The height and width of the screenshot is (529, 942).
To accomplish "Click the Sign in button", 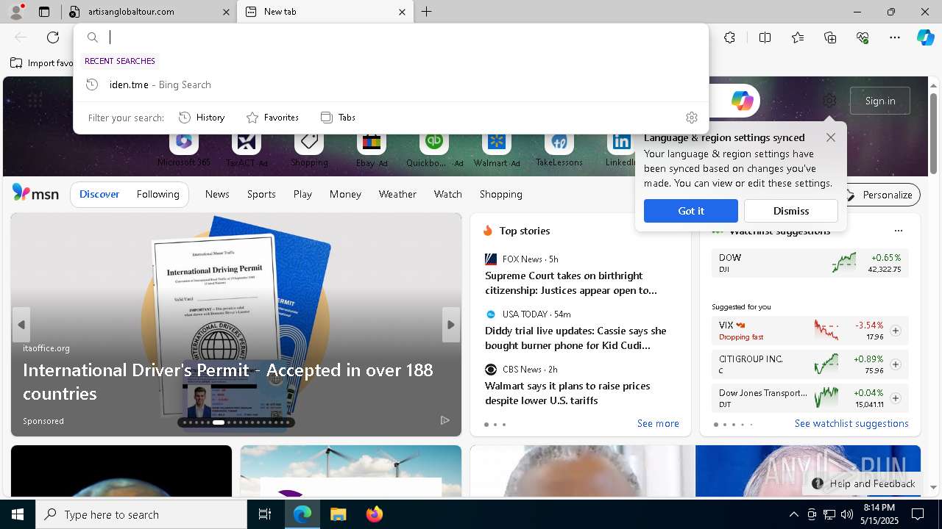I will click(x=880, y=101).
